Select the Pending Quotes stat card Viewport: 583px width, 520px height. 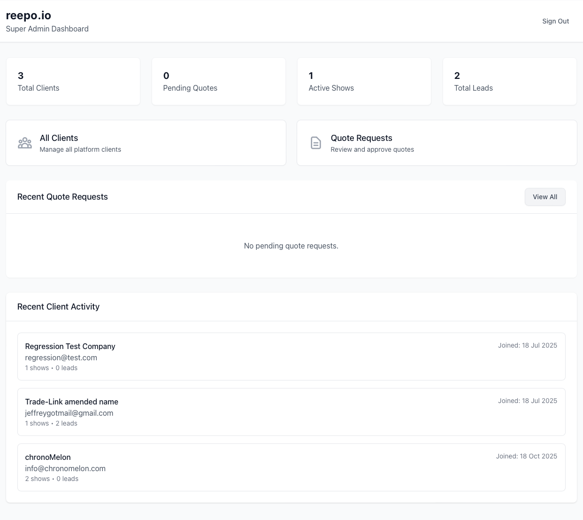pyautogui.click(x=219, y=81)
